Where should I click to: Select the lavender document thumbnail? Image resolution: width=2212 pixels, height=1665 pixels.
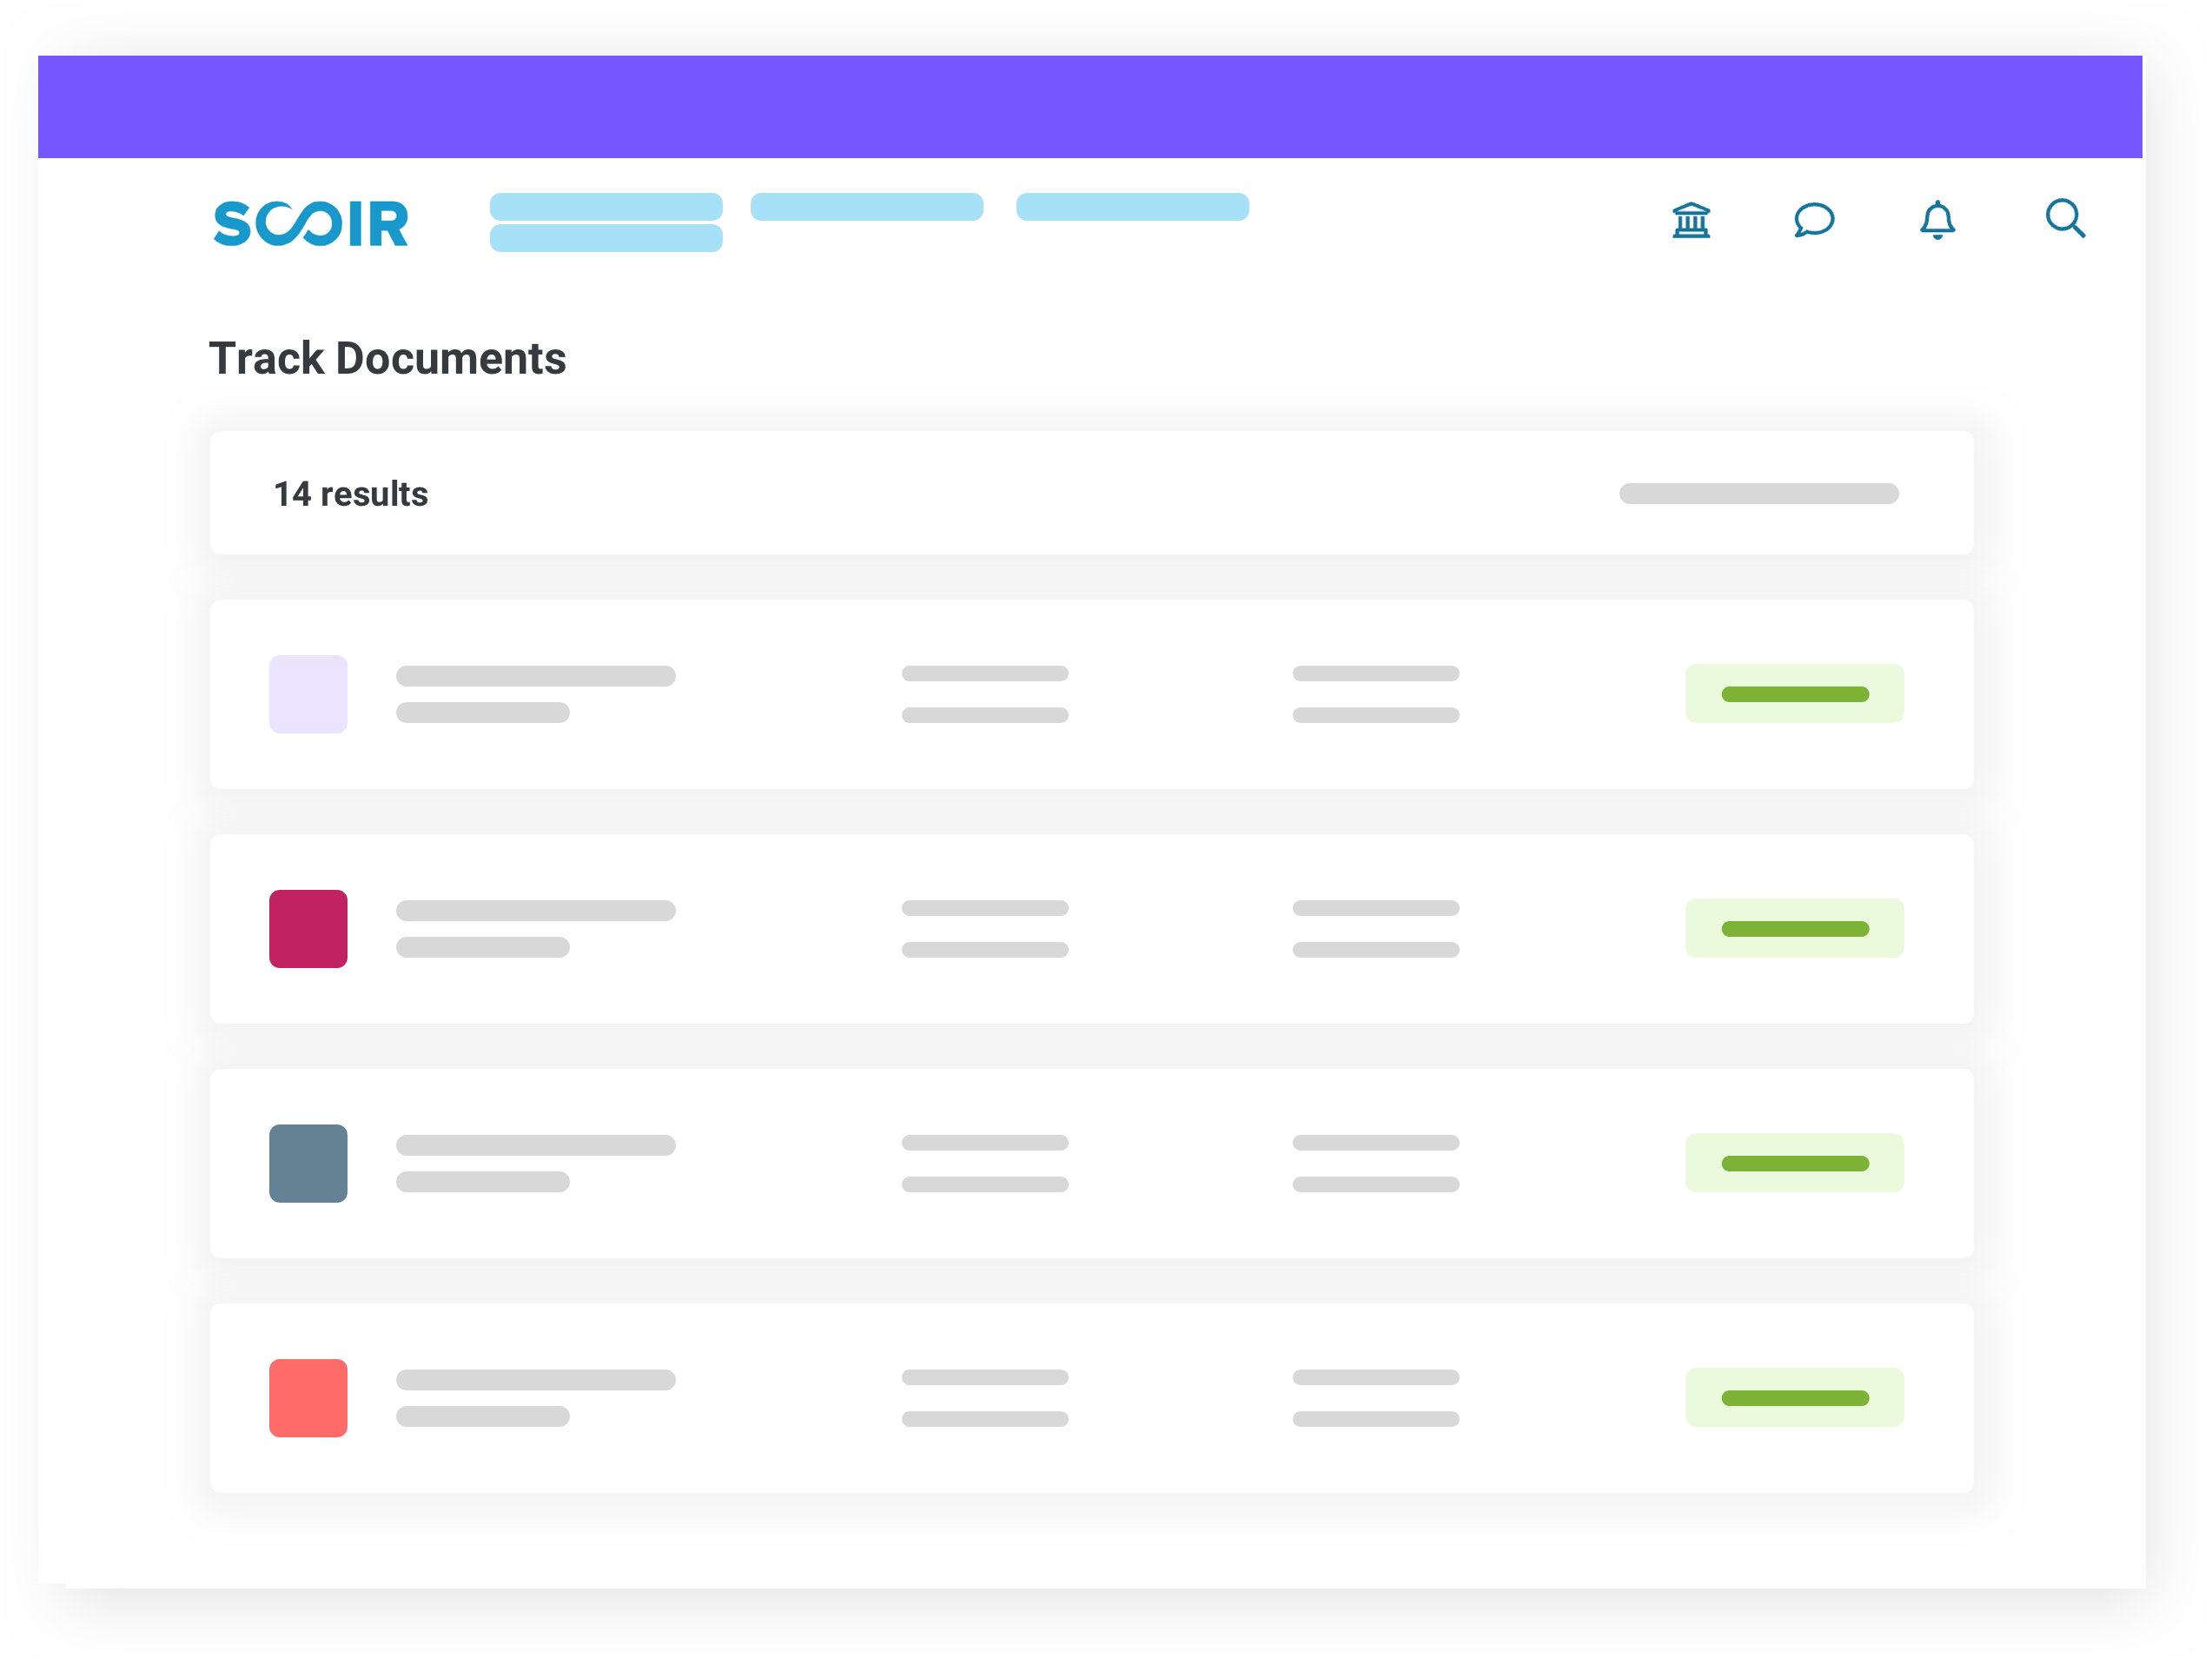point(308,694)
